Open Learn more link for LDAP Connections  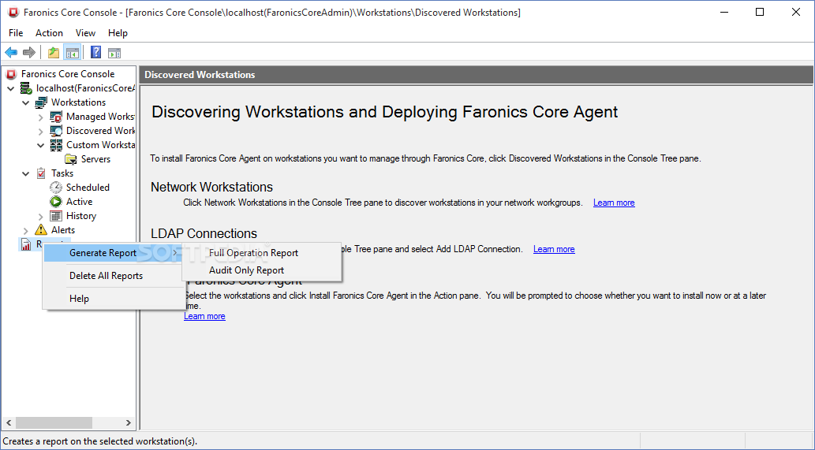point(554,249)
